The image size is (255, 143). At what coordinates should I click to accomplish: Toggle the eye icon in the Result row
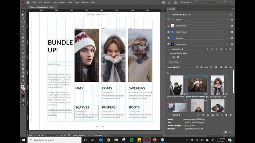[x=206, y=68]
